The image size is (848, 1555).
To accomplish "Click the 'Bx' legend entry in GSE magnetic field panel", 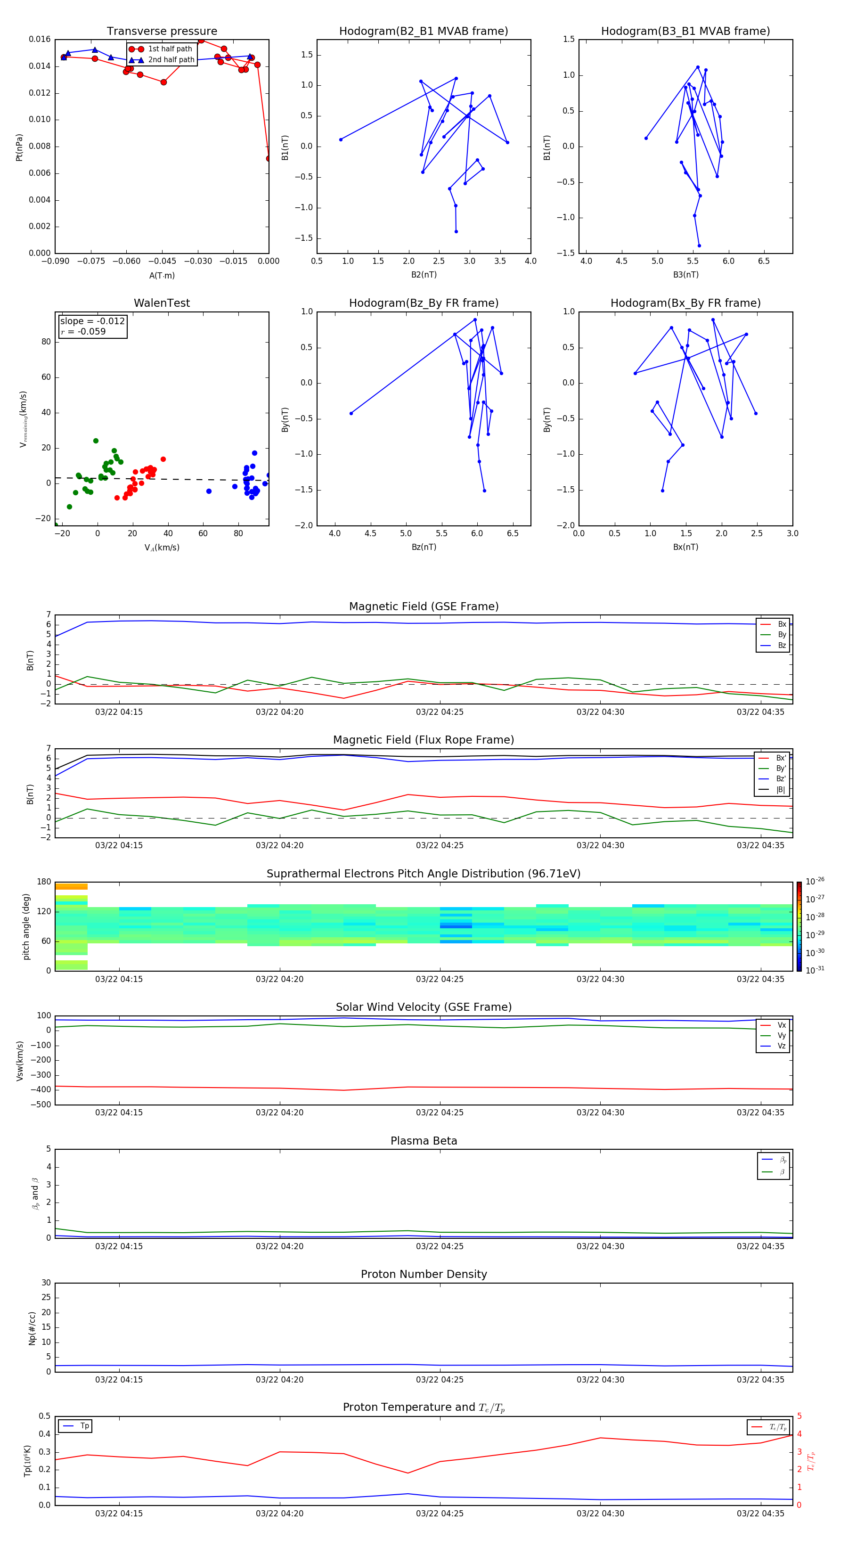I will point(773,624).
